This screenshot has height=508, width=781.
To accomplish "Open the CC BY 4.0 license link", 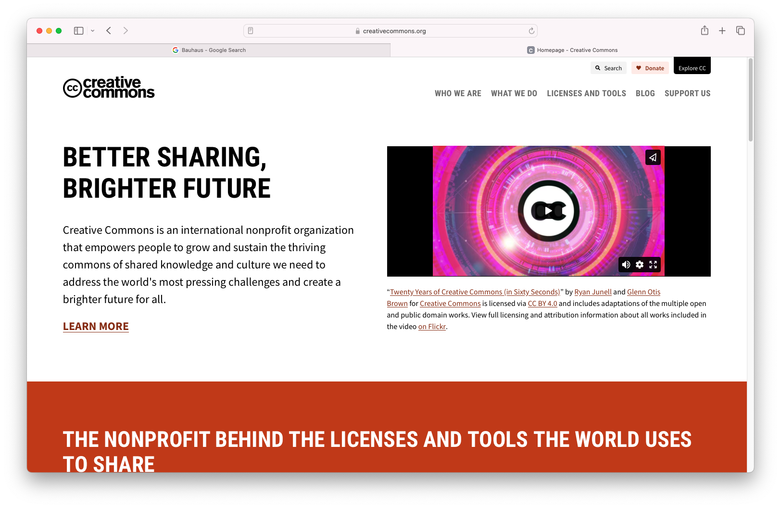I will (542, 304).
